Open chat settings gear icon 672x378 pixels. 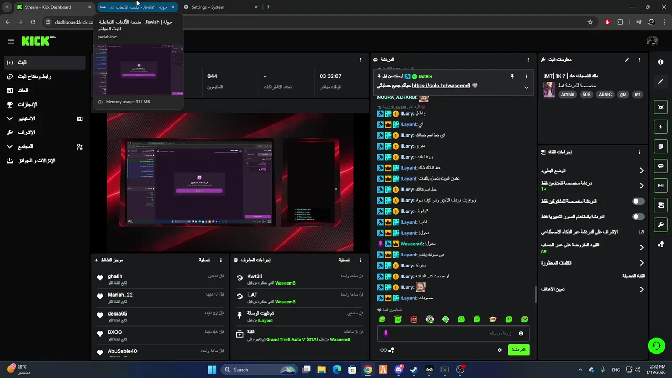pos(500,350)
